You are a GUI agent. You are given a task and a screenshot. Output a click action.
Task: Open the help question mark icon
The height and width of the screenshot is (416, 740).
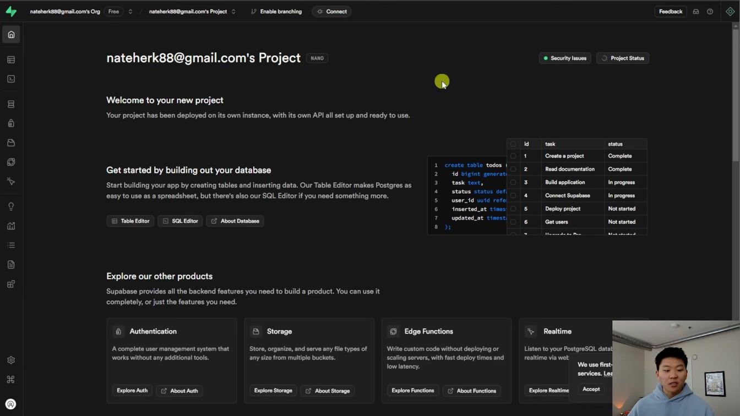pos(710,12)
